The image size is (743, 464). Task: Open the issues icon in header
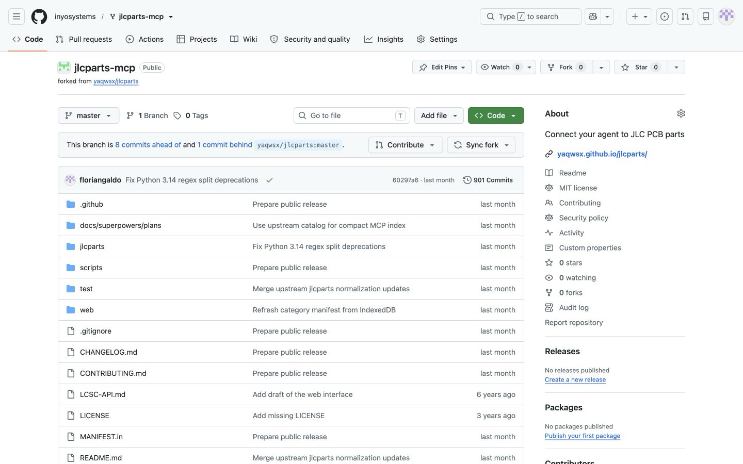point(665,16)
